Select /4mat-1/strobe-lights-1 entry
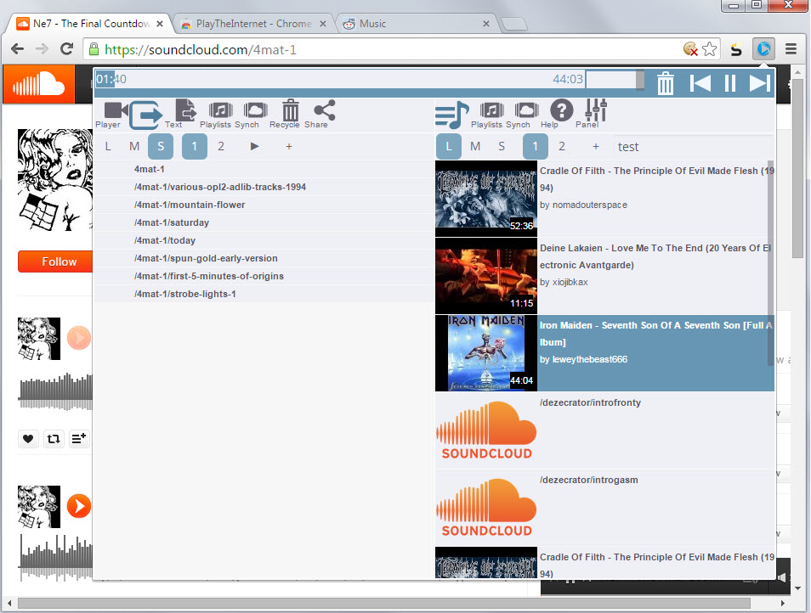Screen dimensions: 811x613 click(264, 294)
